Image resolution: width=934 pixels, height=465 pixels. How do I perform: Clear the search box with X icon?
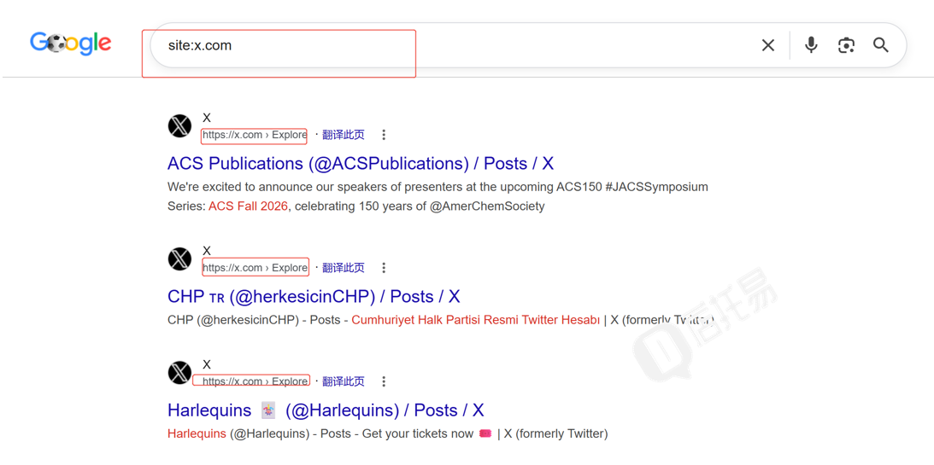[768, 45]
